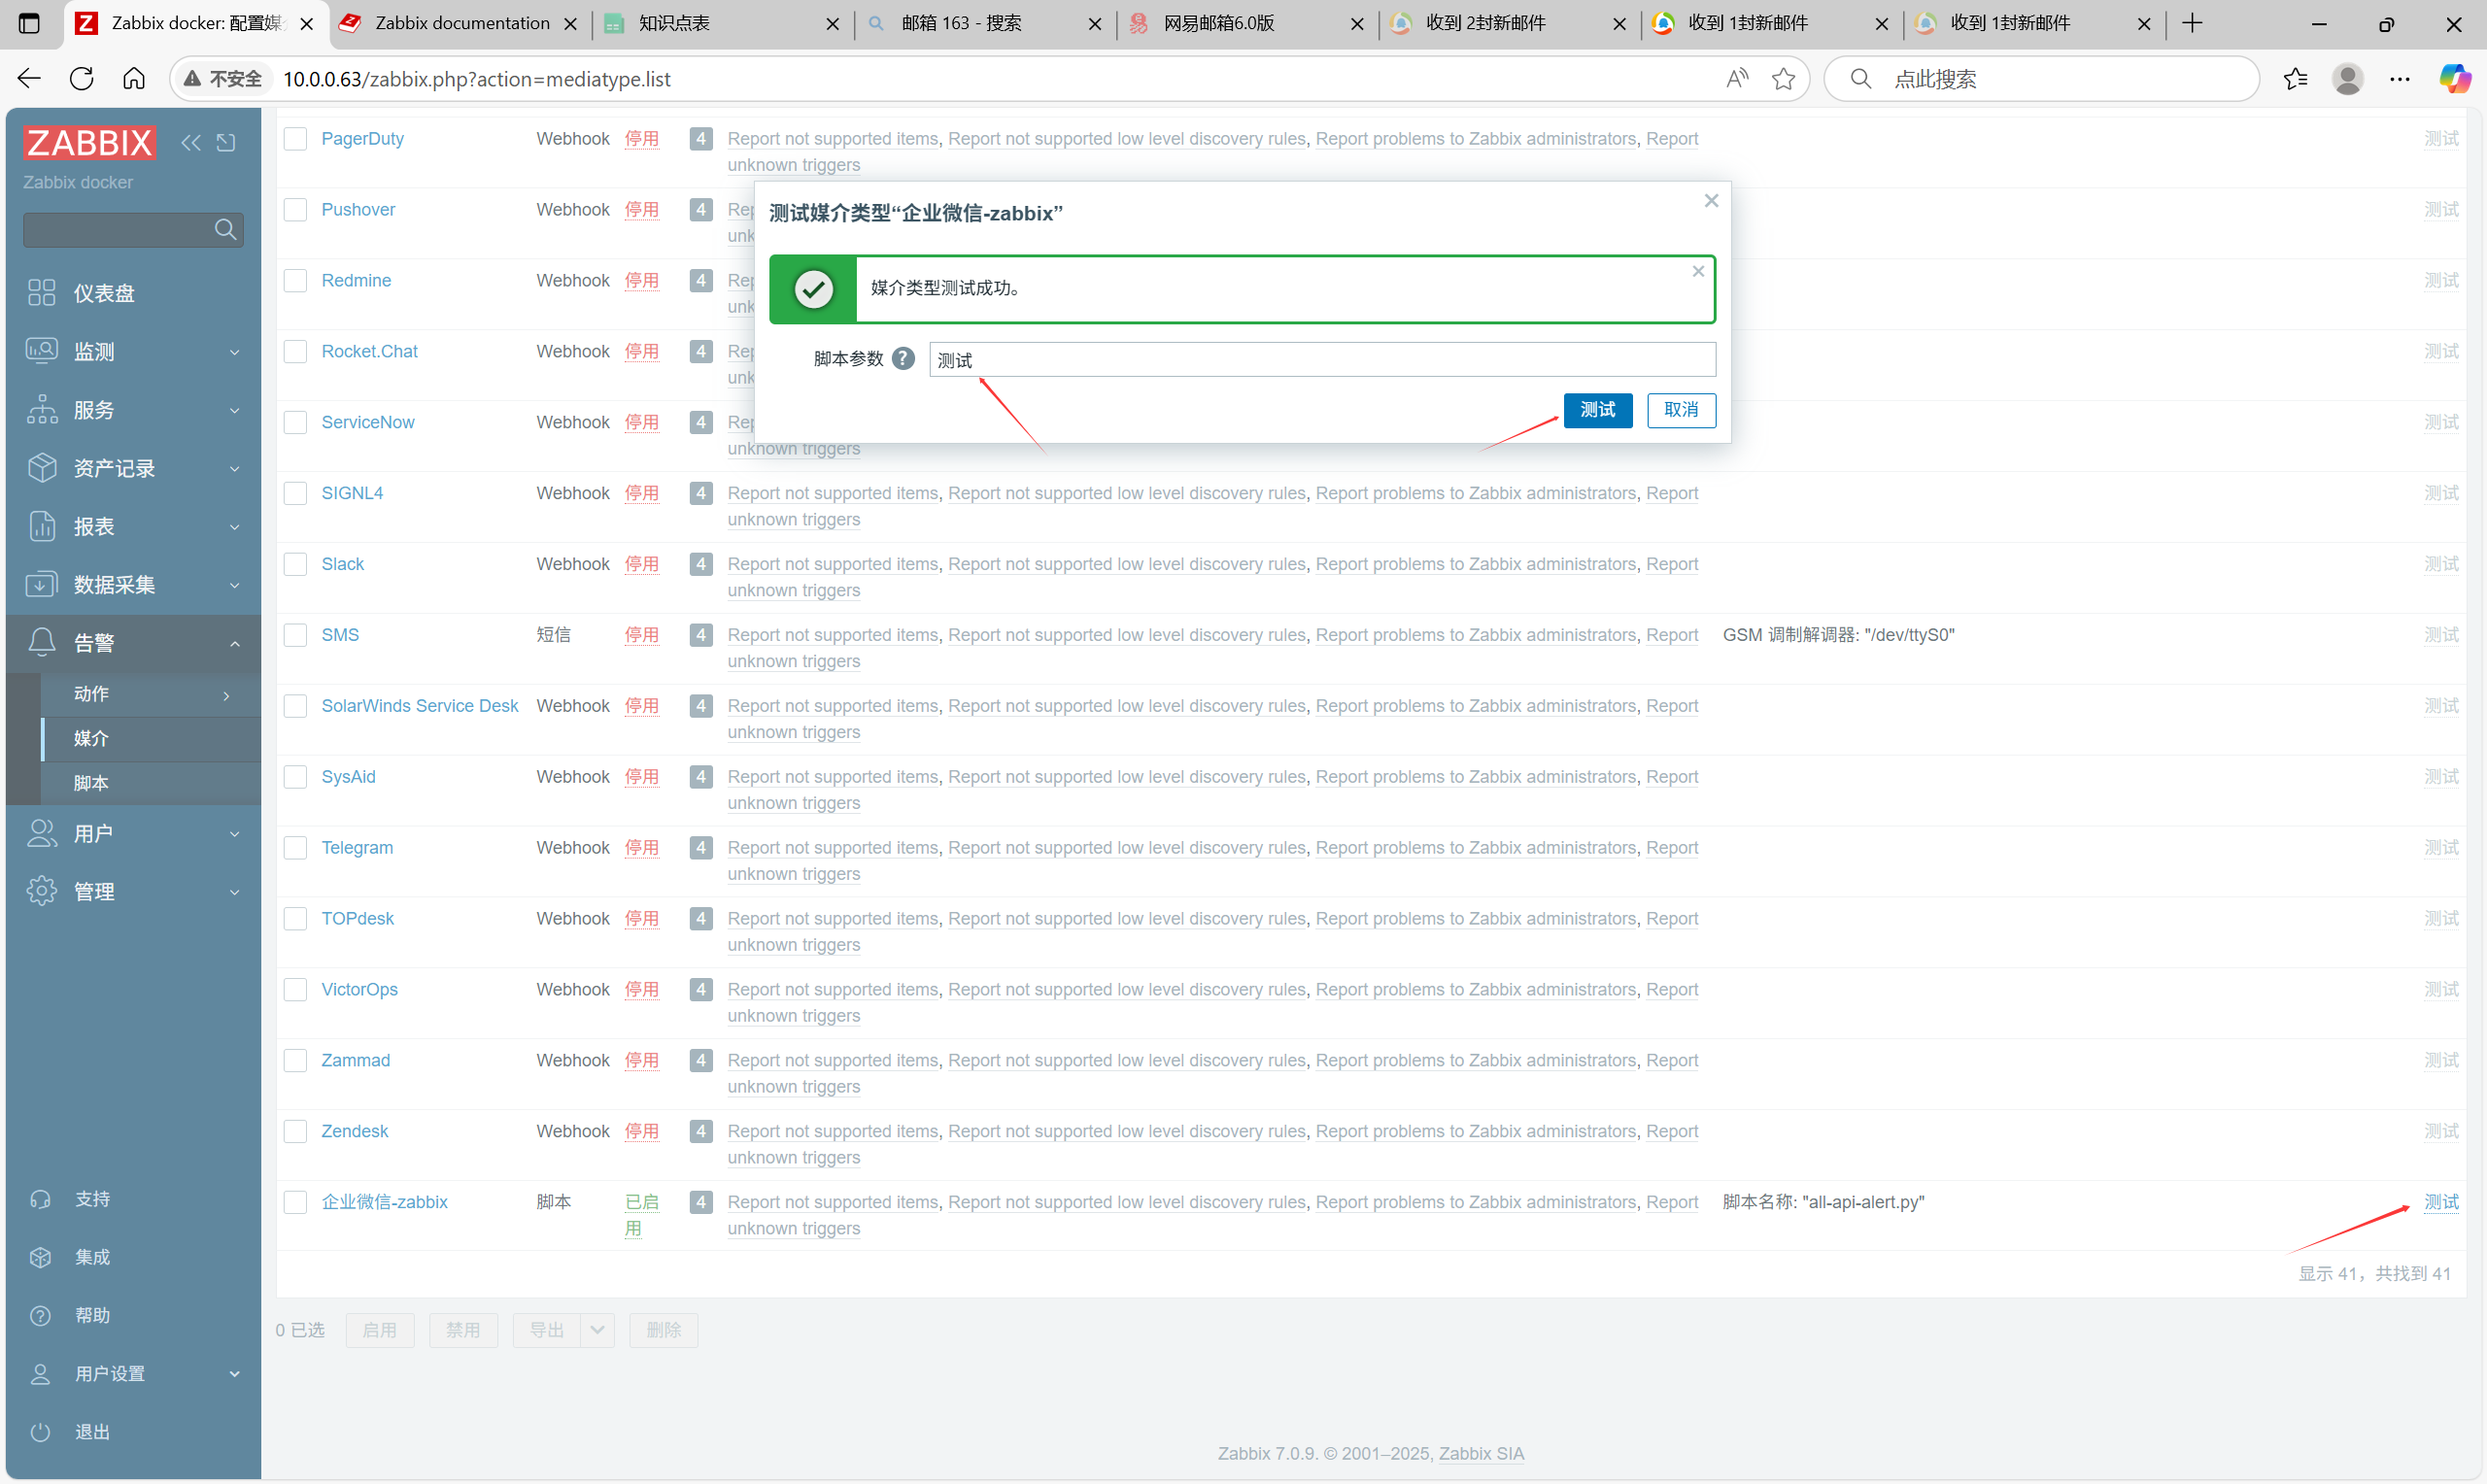The width and height of the screenshot is (2487, 1484).
Task: Add page to favorites star icon
Action: coord(1783,79)
